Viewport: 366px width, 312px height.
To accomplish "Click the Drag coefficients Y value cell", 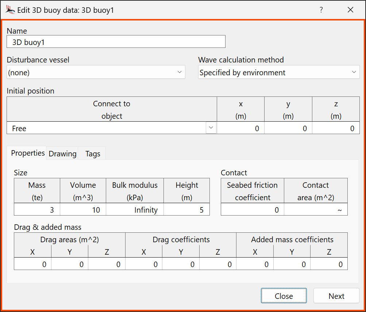I will [181, 264].
